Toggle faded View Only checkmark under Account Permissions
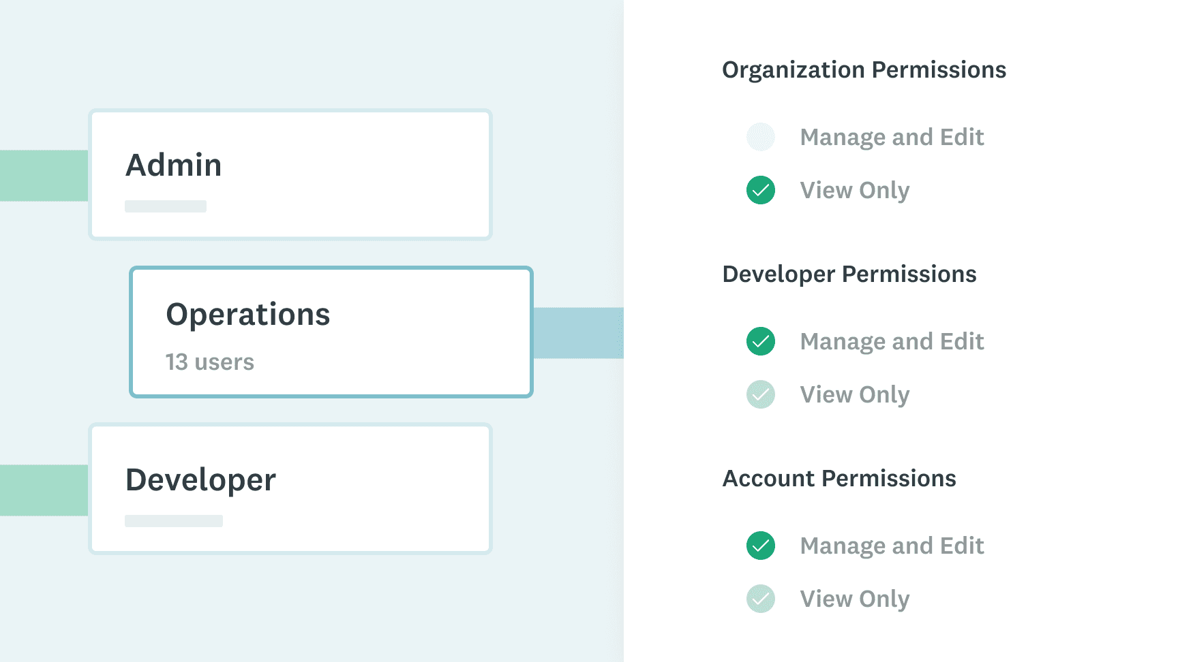1178x662 pixels. 761,599
